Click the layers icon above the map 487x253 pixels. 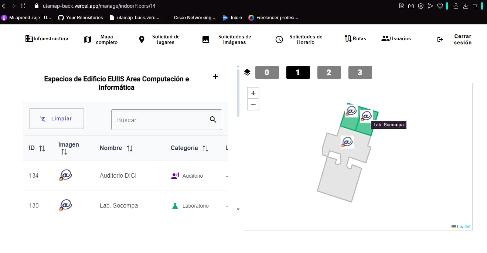point(247,72)
